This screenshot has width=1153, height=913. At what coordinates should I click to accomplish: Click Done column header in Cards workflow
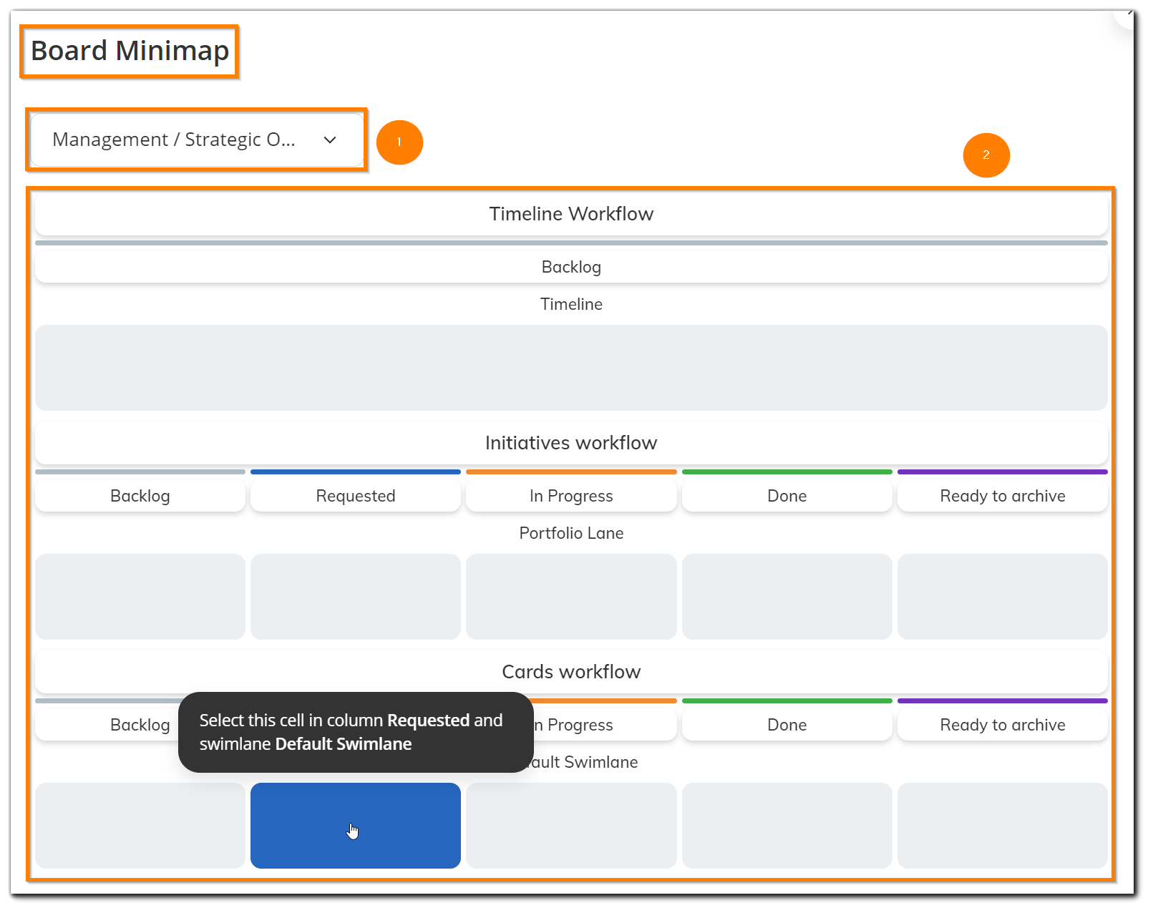(x=787, y=725)
